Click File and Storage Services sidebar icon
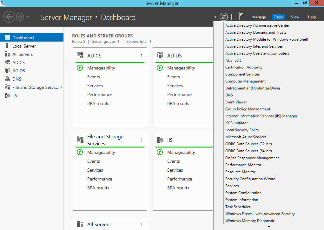Viewport: 324px width, 230px height. (x=7, y=87)
